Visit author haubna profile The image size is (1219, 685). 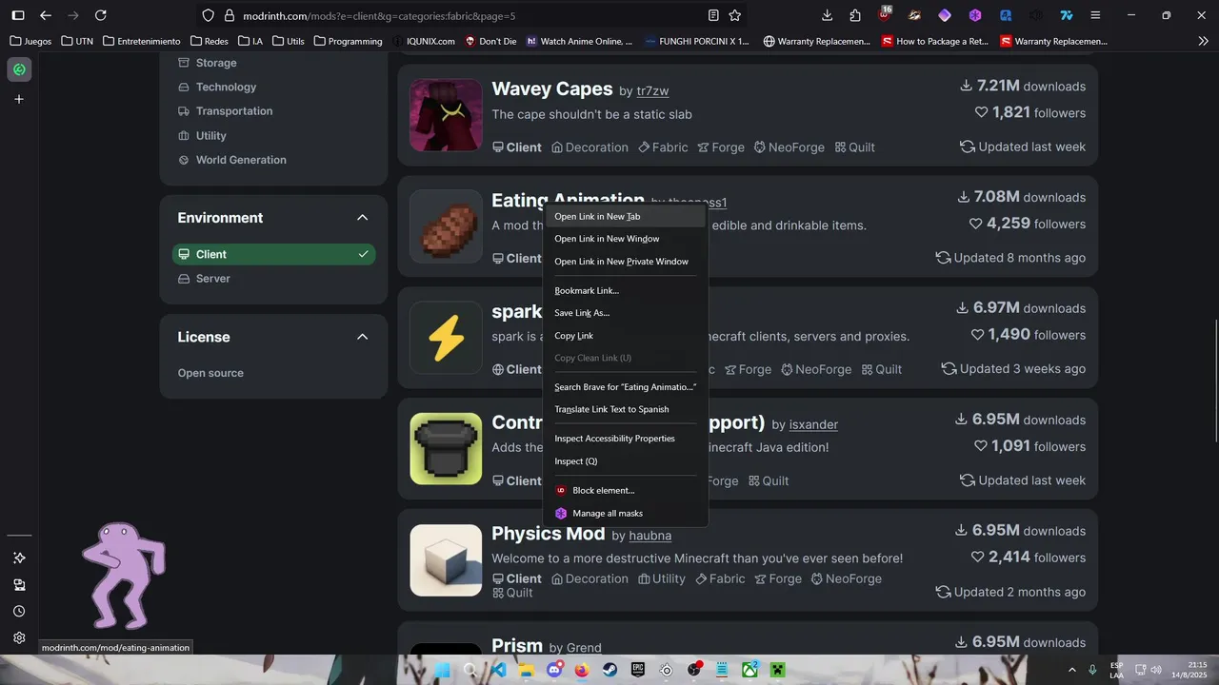(650, 536)
